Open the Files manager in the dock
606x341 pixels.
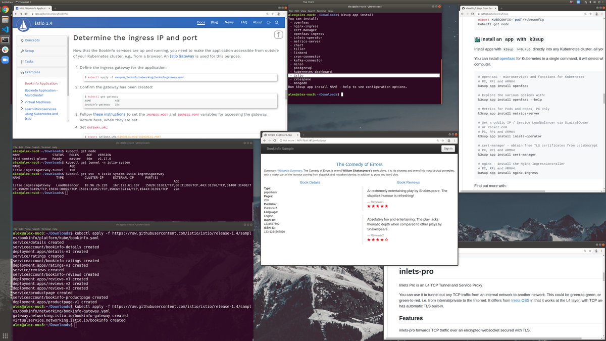tap(5, 19)
